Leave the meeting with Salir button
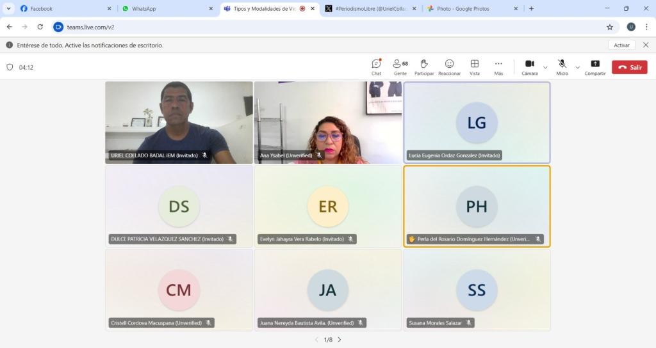Image resolution: width=656 pixels, height=348 pixels. (x=629, y=67)
